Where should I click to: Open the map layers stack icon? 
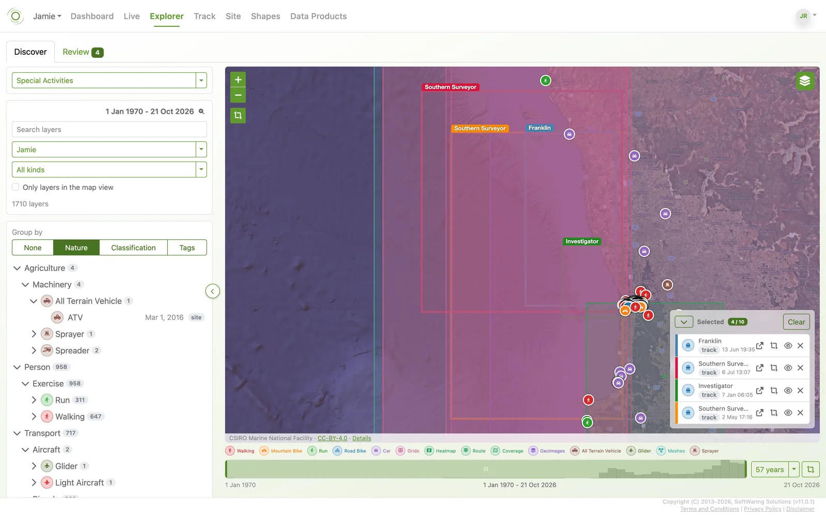click(805, 81)
